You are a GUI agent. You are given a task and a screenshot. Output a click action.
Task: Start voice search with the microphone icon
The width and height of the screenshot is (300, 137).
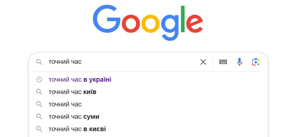click(240, 62)
